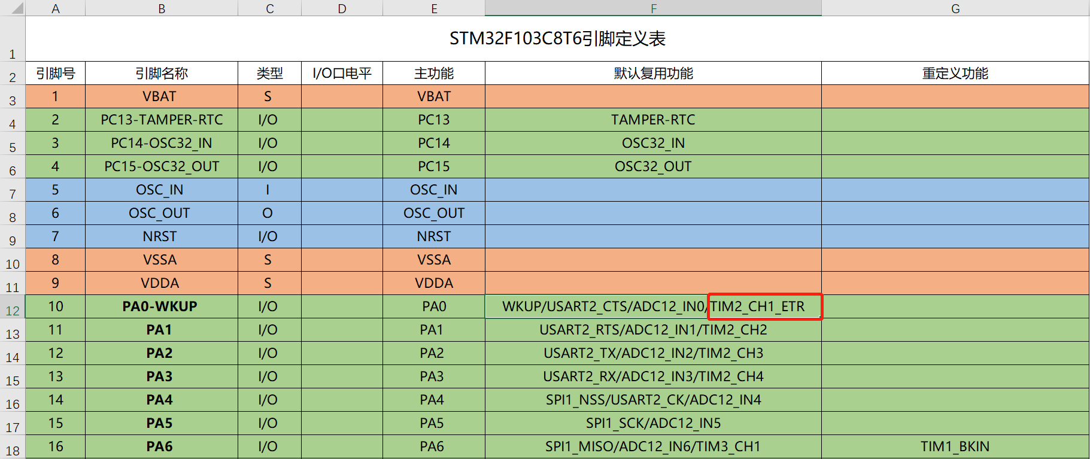Viewport: 1090px width, 459px height.
Task: Select the bold PA2 pin name cell
Action: (x=162, y=353)
